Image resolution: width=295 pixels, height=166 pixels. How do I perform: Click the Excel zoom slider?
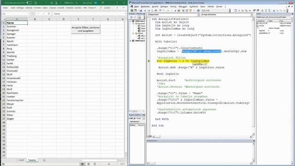(x=109, y=164)
